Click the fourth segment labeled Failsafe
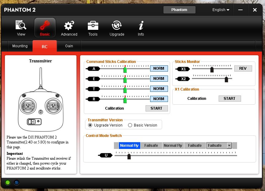 click(x=195, y=146)
